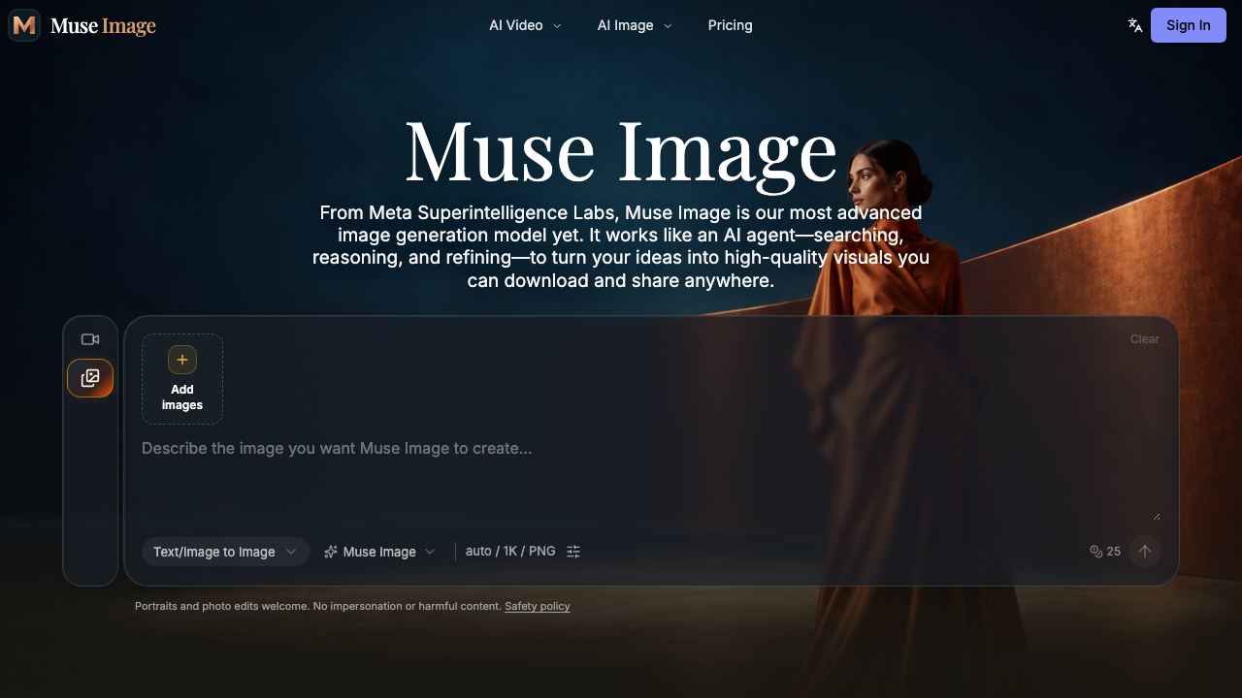Click the textarea resize handle corner
The width and height of the screenshot is (1242, 698).
click(1156, 516)
